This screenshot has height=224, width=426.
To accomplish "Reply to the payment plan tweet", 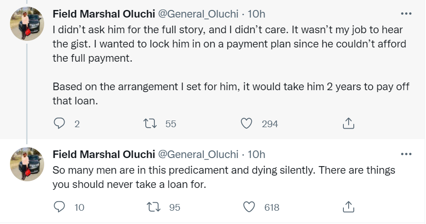I will pyautogui.click(x=59, y=124).
